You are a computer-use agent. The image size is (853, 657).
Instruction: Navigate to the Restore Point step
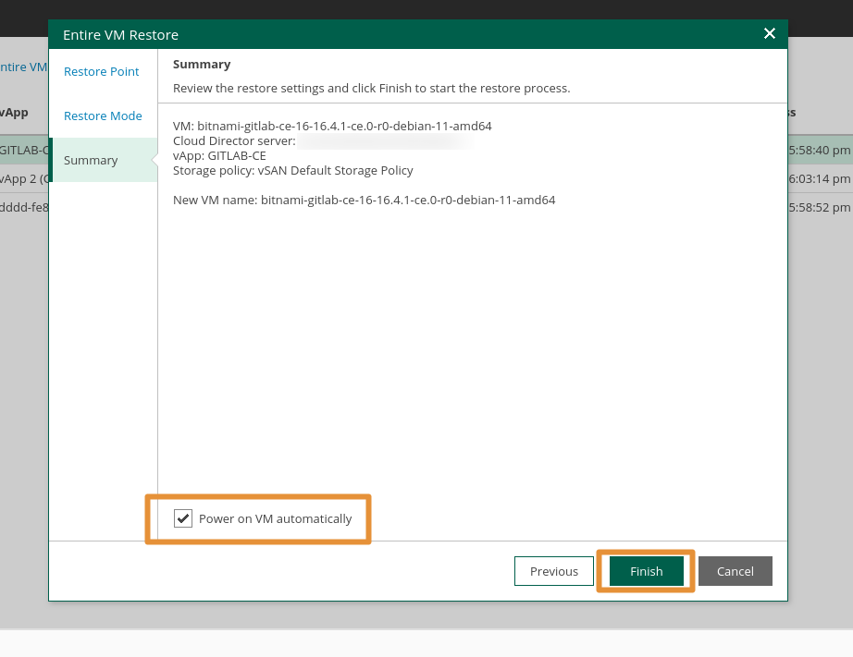101,71
